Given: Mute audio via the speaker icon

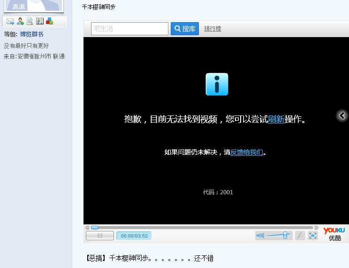Looking at the screenshot, I should [x=260, y=236].
